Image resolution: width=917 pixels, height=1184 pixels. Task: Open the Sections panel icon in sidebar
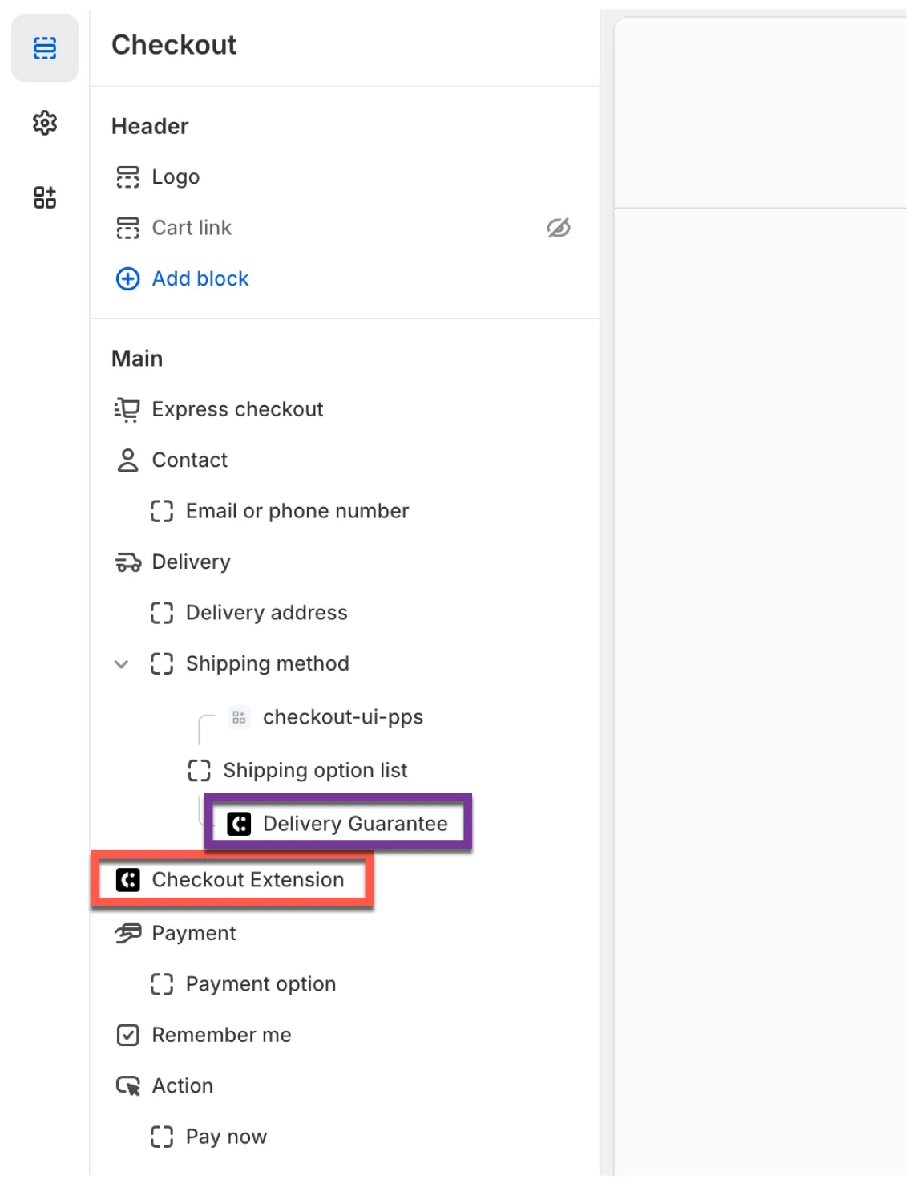[x=45, y=48]
